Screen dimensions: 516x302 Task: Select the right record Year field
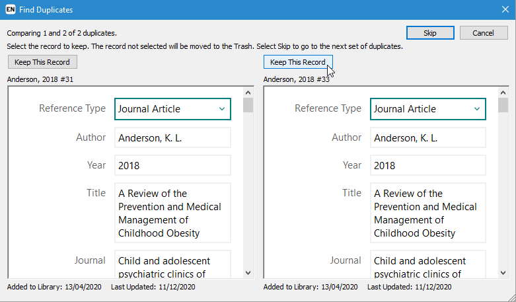click(428, 166)
